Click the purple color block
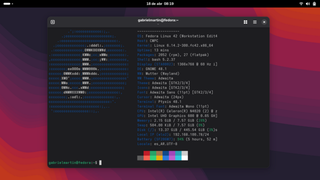Viewport: 320px width, 180px height. [x=172, y=153]
